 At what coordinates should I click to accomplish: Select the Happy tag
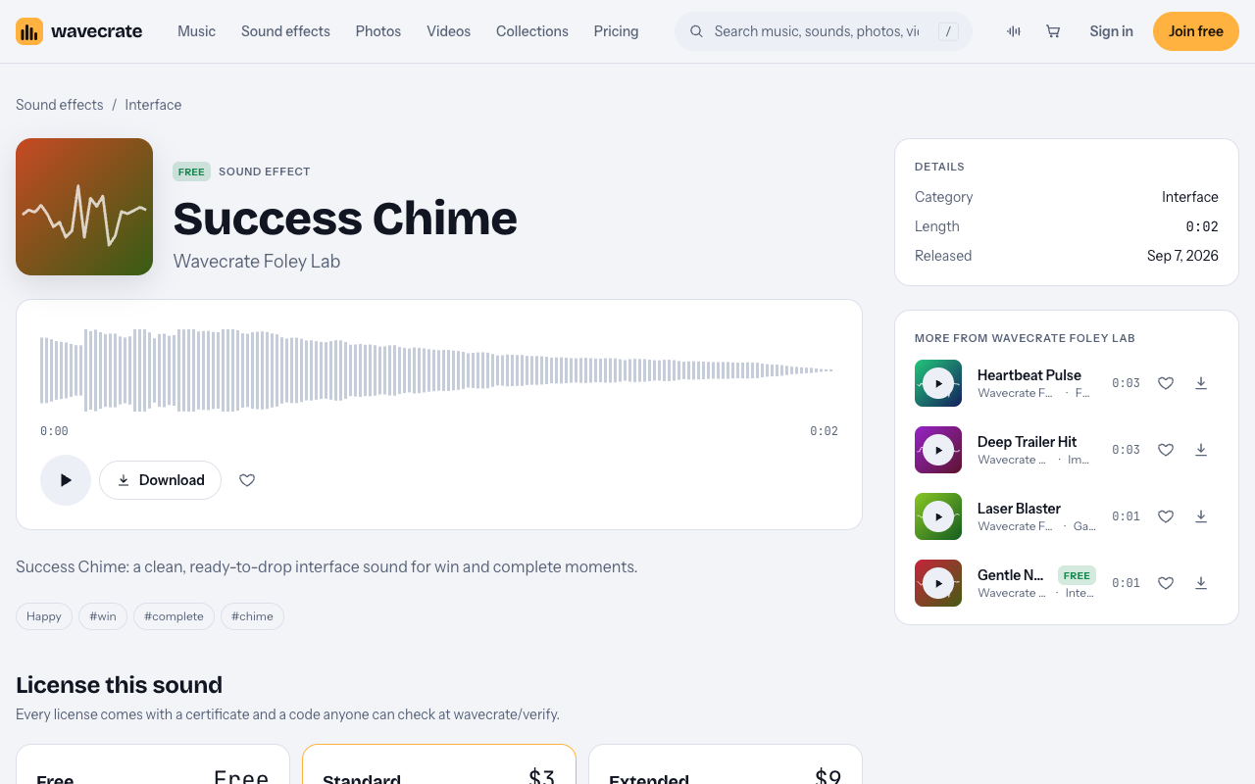tap(44, 616)
